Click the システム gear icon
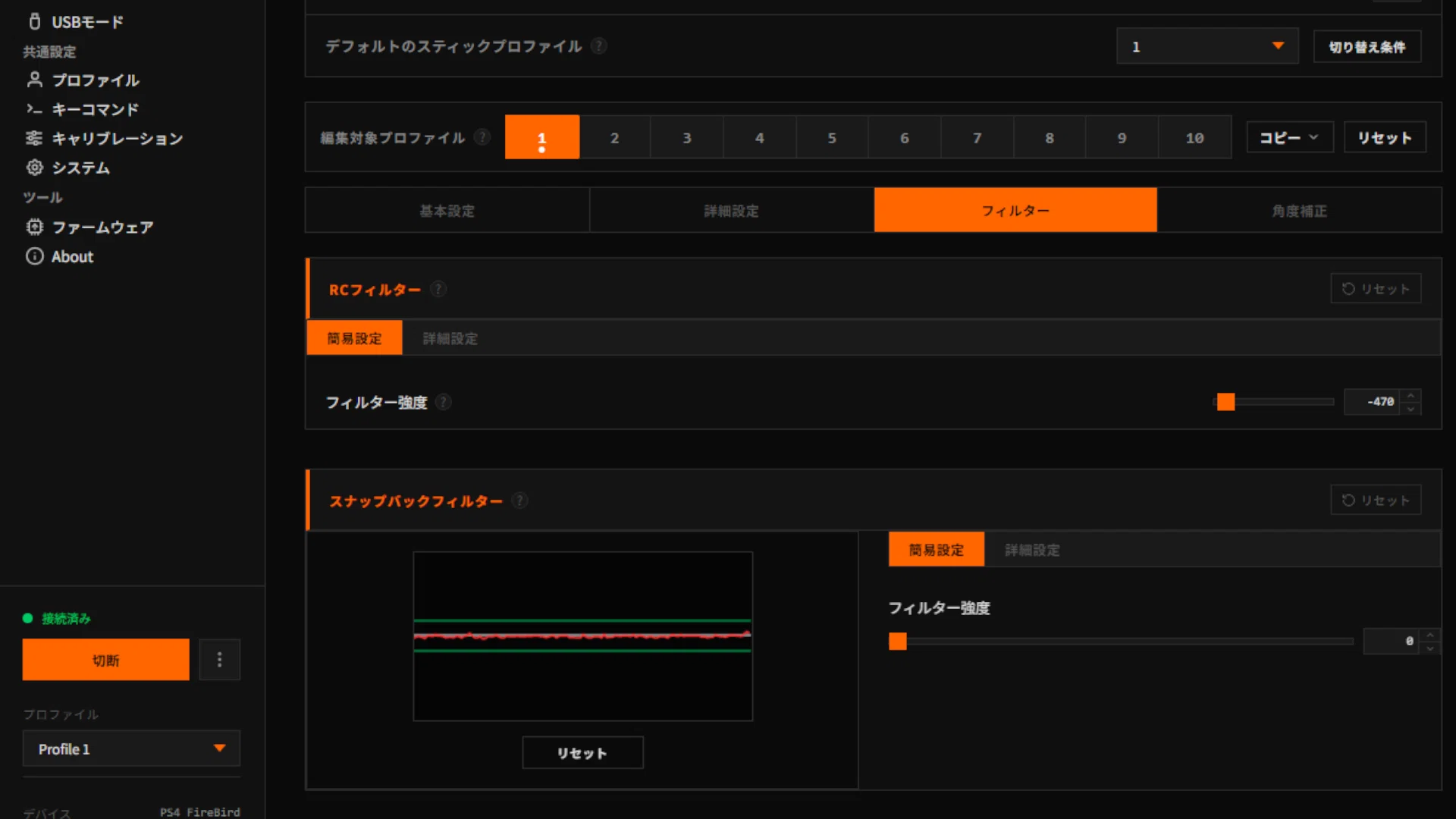The image size is (1456, 819). click(x=34, y=168)
